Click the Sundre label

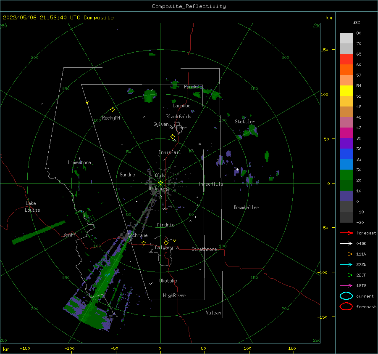pos(127,175)
